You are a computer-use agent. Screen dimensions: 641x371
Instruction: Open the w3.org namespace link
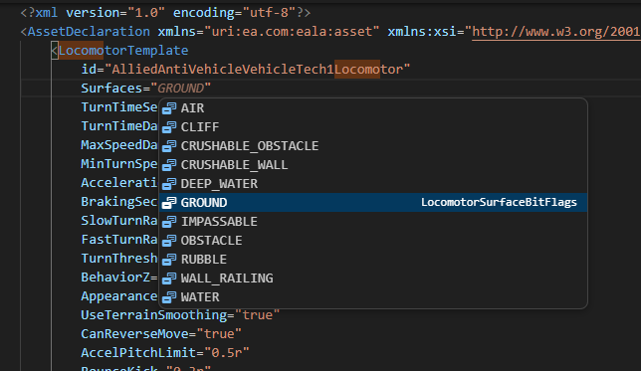coord(556,32)
